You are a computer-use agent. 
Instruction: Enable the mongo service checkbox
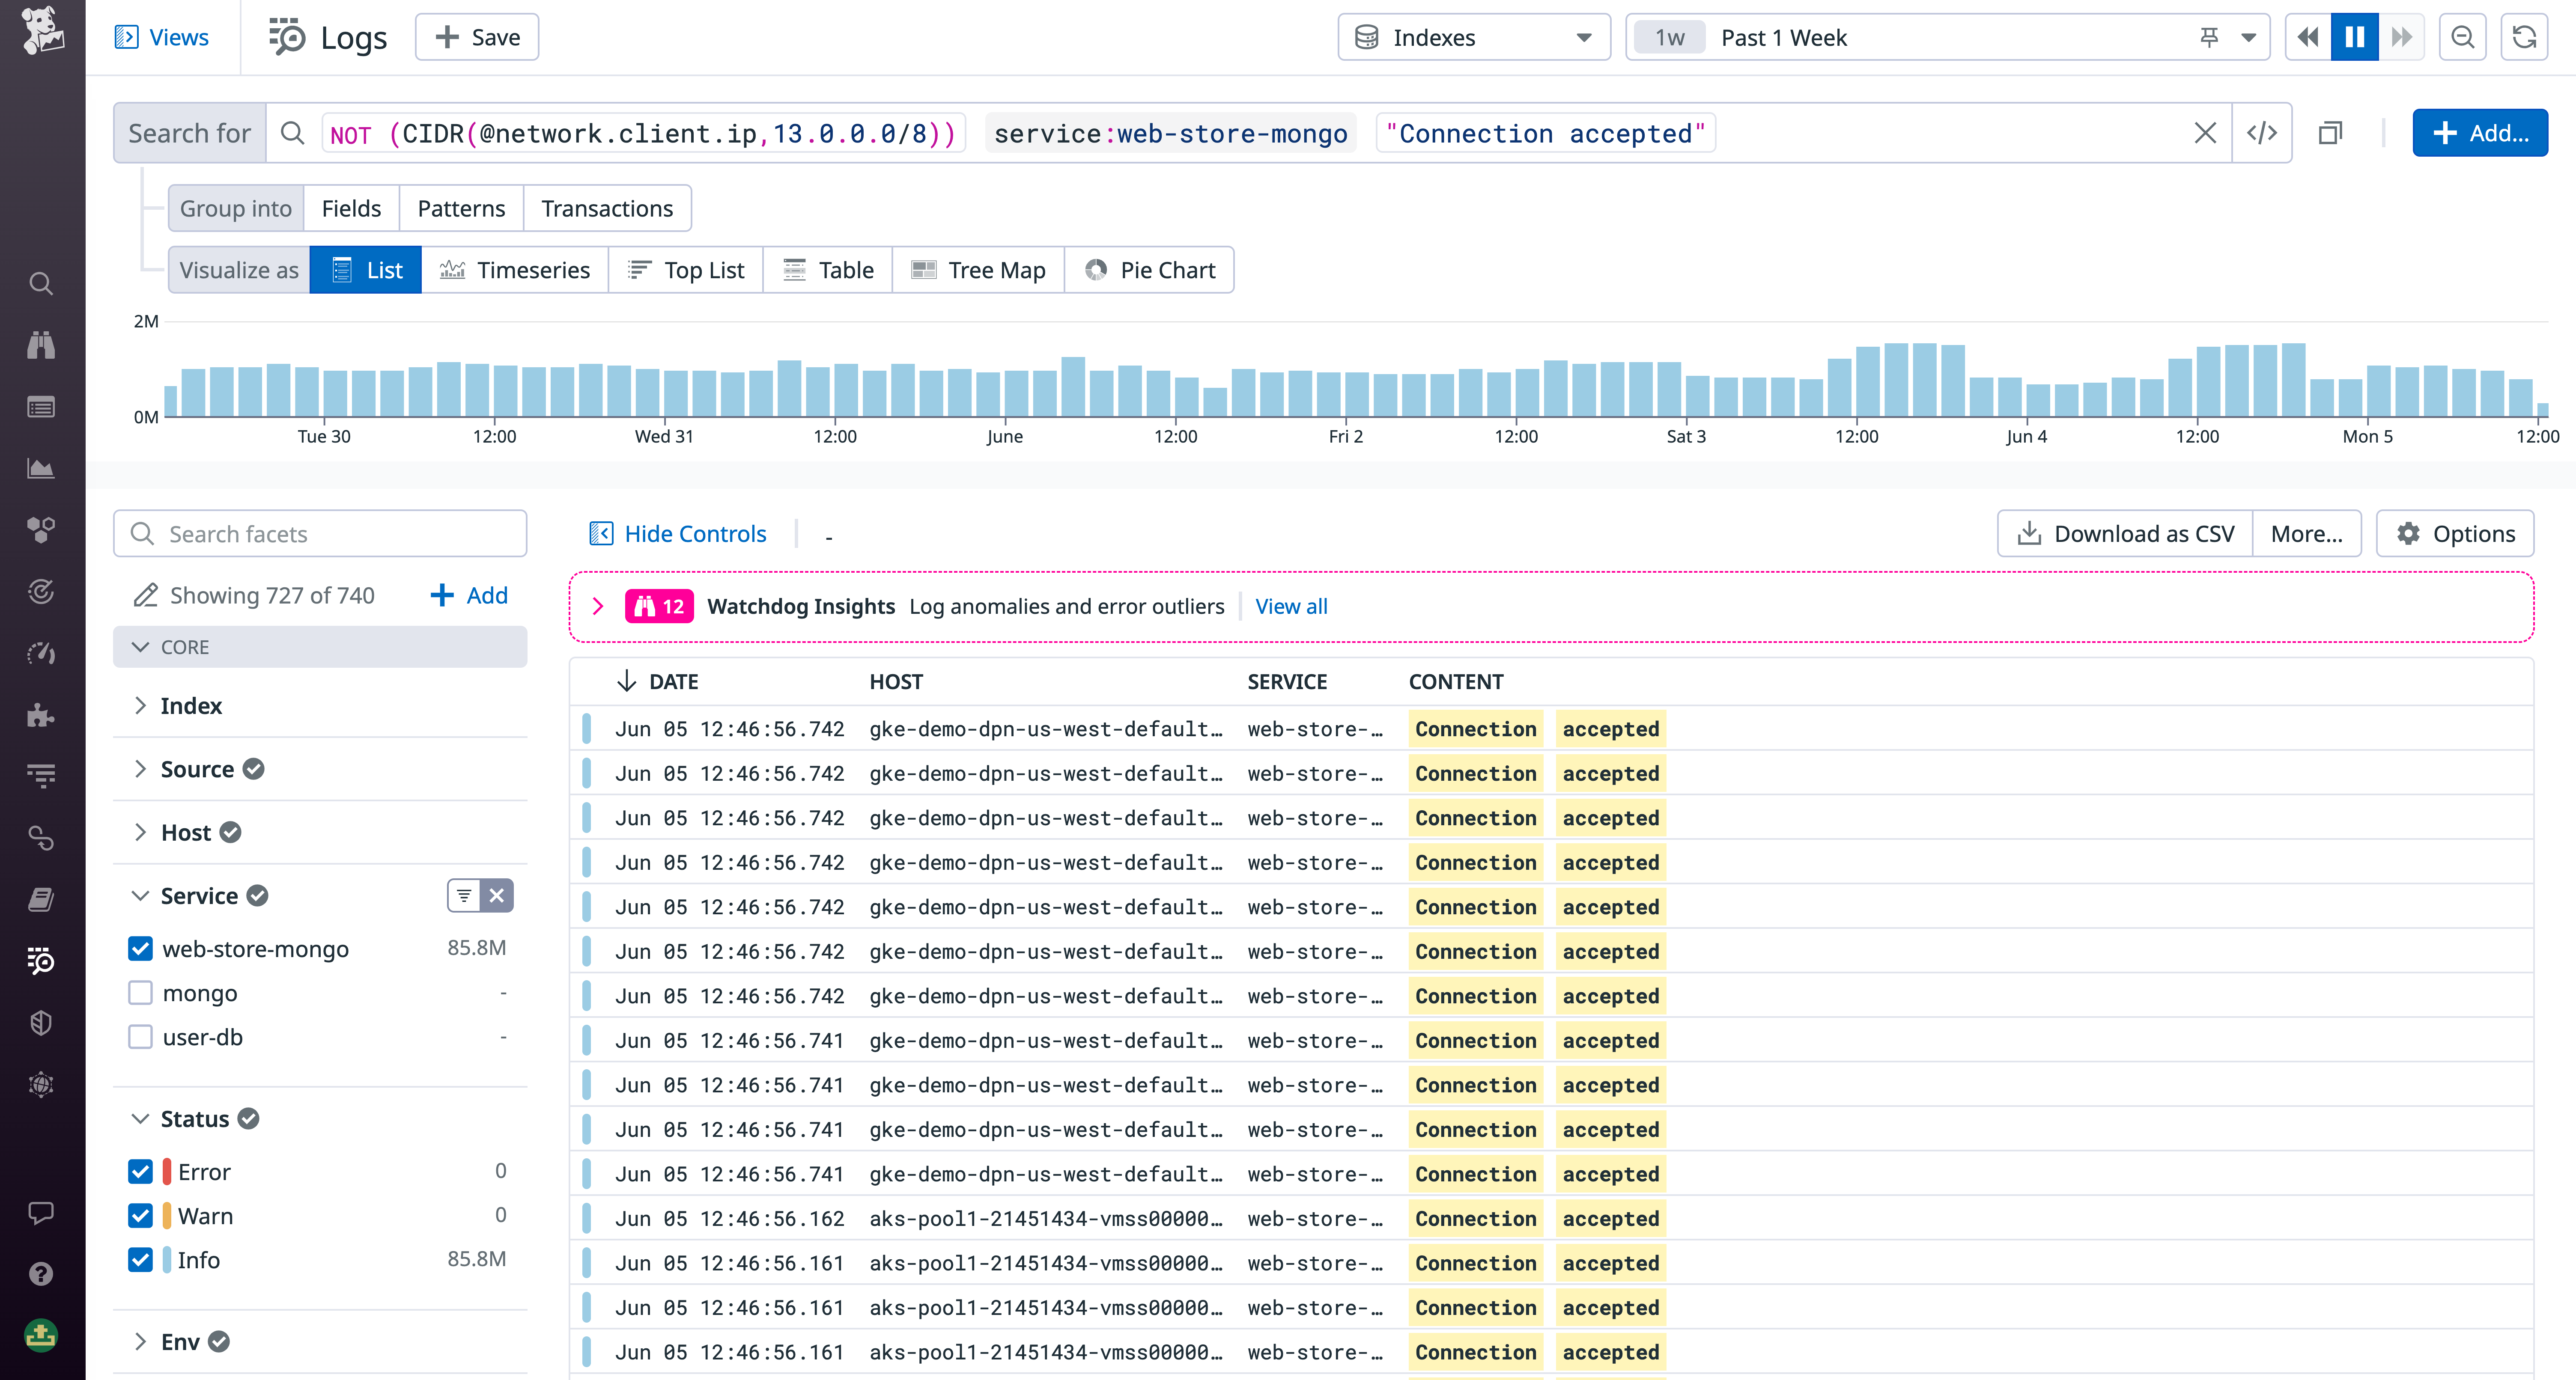pyautogui.click(x=140, y=993)
